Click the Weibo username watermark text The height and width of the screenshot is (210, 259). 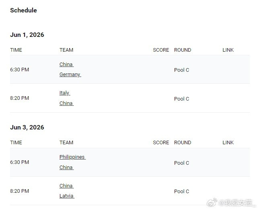click(x=236, y=203)
